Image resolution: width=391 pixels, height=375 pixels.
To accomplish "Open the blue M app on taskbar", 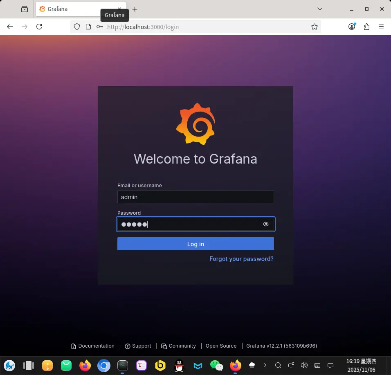I will pyautogui.click(x=198, y=366).
